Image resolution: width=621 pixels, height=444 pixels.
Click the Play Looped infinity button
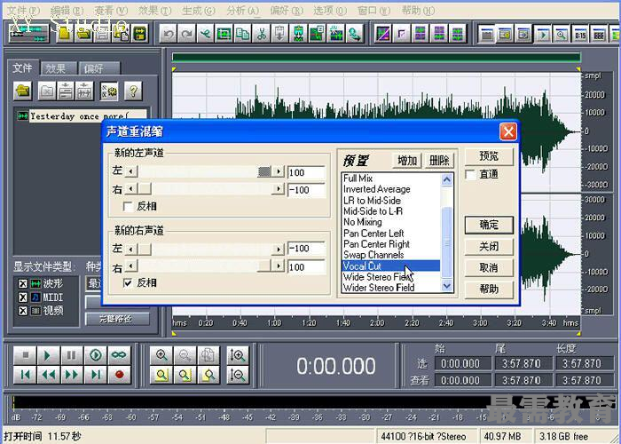point(119,355)
